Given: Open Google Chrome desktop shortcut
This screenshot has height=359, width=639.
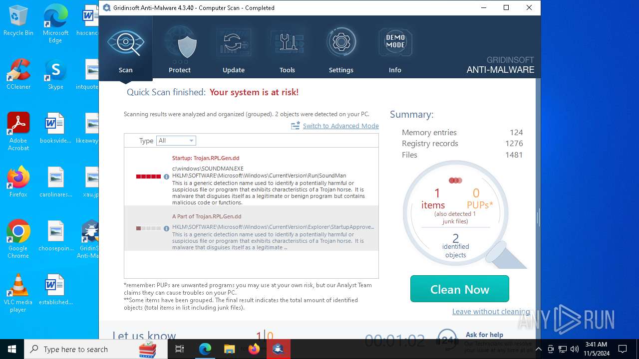Looking at the screenshot, I should 18,239.
